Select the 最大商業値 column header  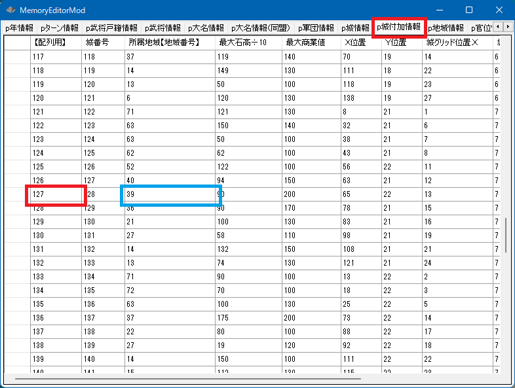coord(306,43)
